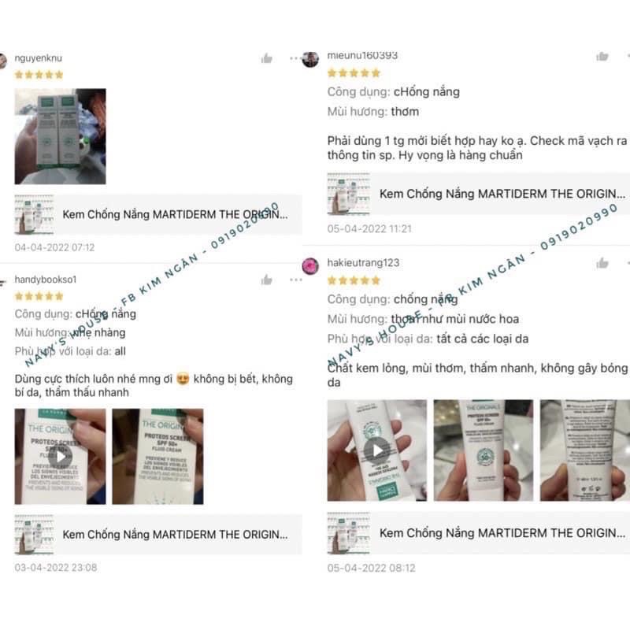The image size is (630, 630).
Task: Open MARTIDERM product link under handybookso1's review
Action: (x=158, y=535)
